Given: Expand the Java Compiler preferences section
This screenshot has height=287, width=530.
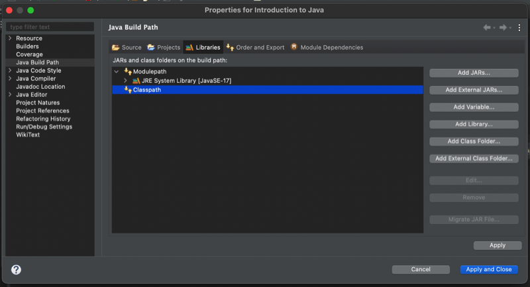Looking at the screenshot, I should pos(9,79).
